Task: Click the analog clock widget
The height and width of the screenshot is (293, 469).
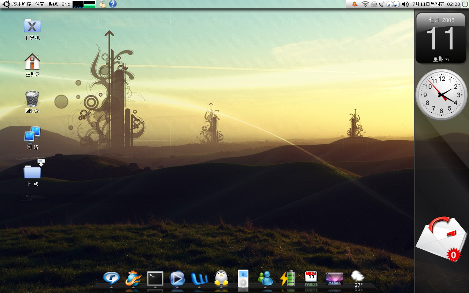Action: (442, 94)
